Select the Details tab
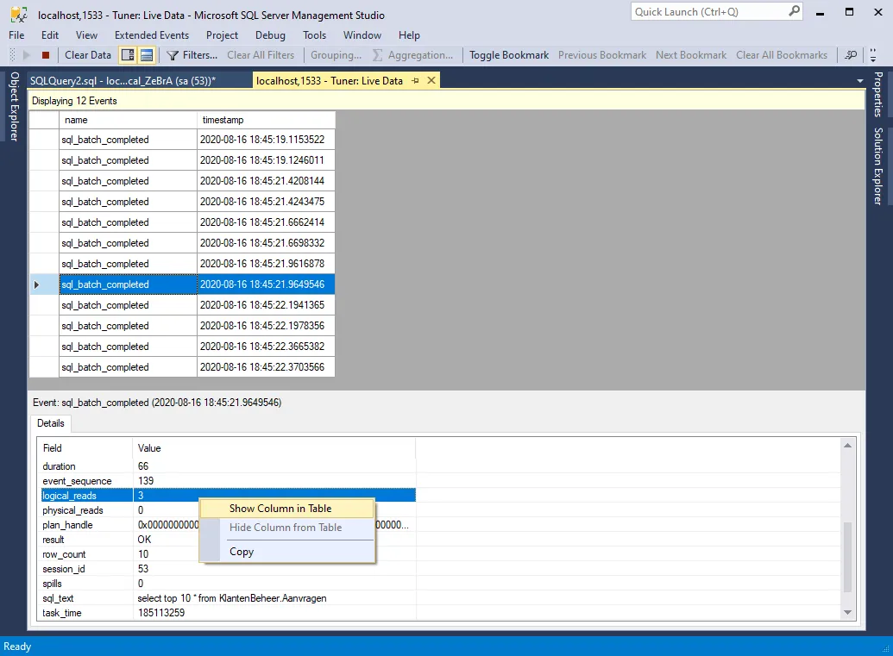 pos(51,423)
